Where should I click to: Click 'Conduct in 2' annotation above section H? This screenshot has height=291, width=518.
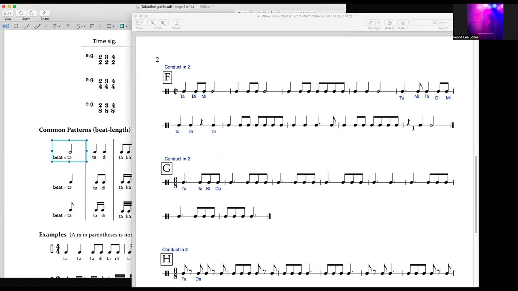pos(175,250)
